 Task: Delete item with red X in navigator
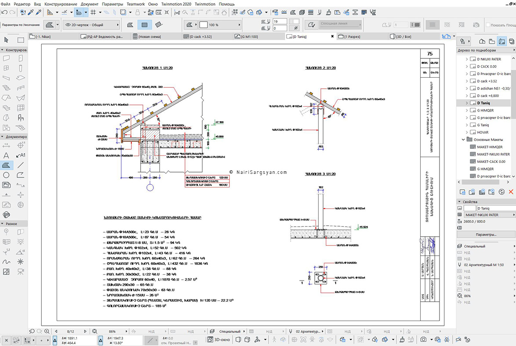511,192
